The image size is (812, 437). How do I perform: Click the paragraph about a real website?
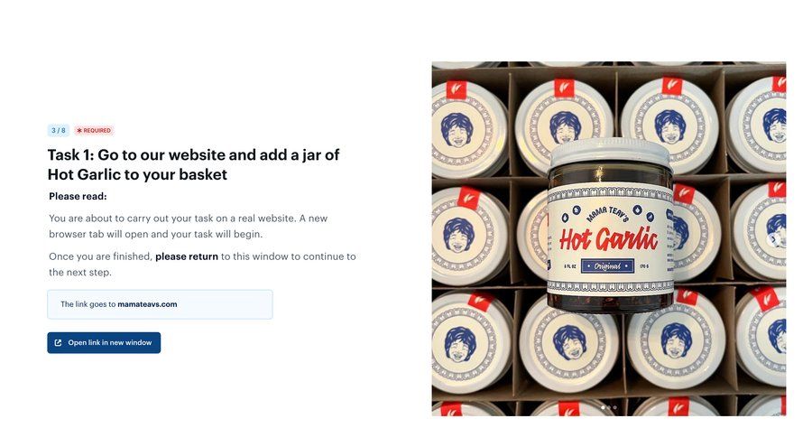point(189,226)
